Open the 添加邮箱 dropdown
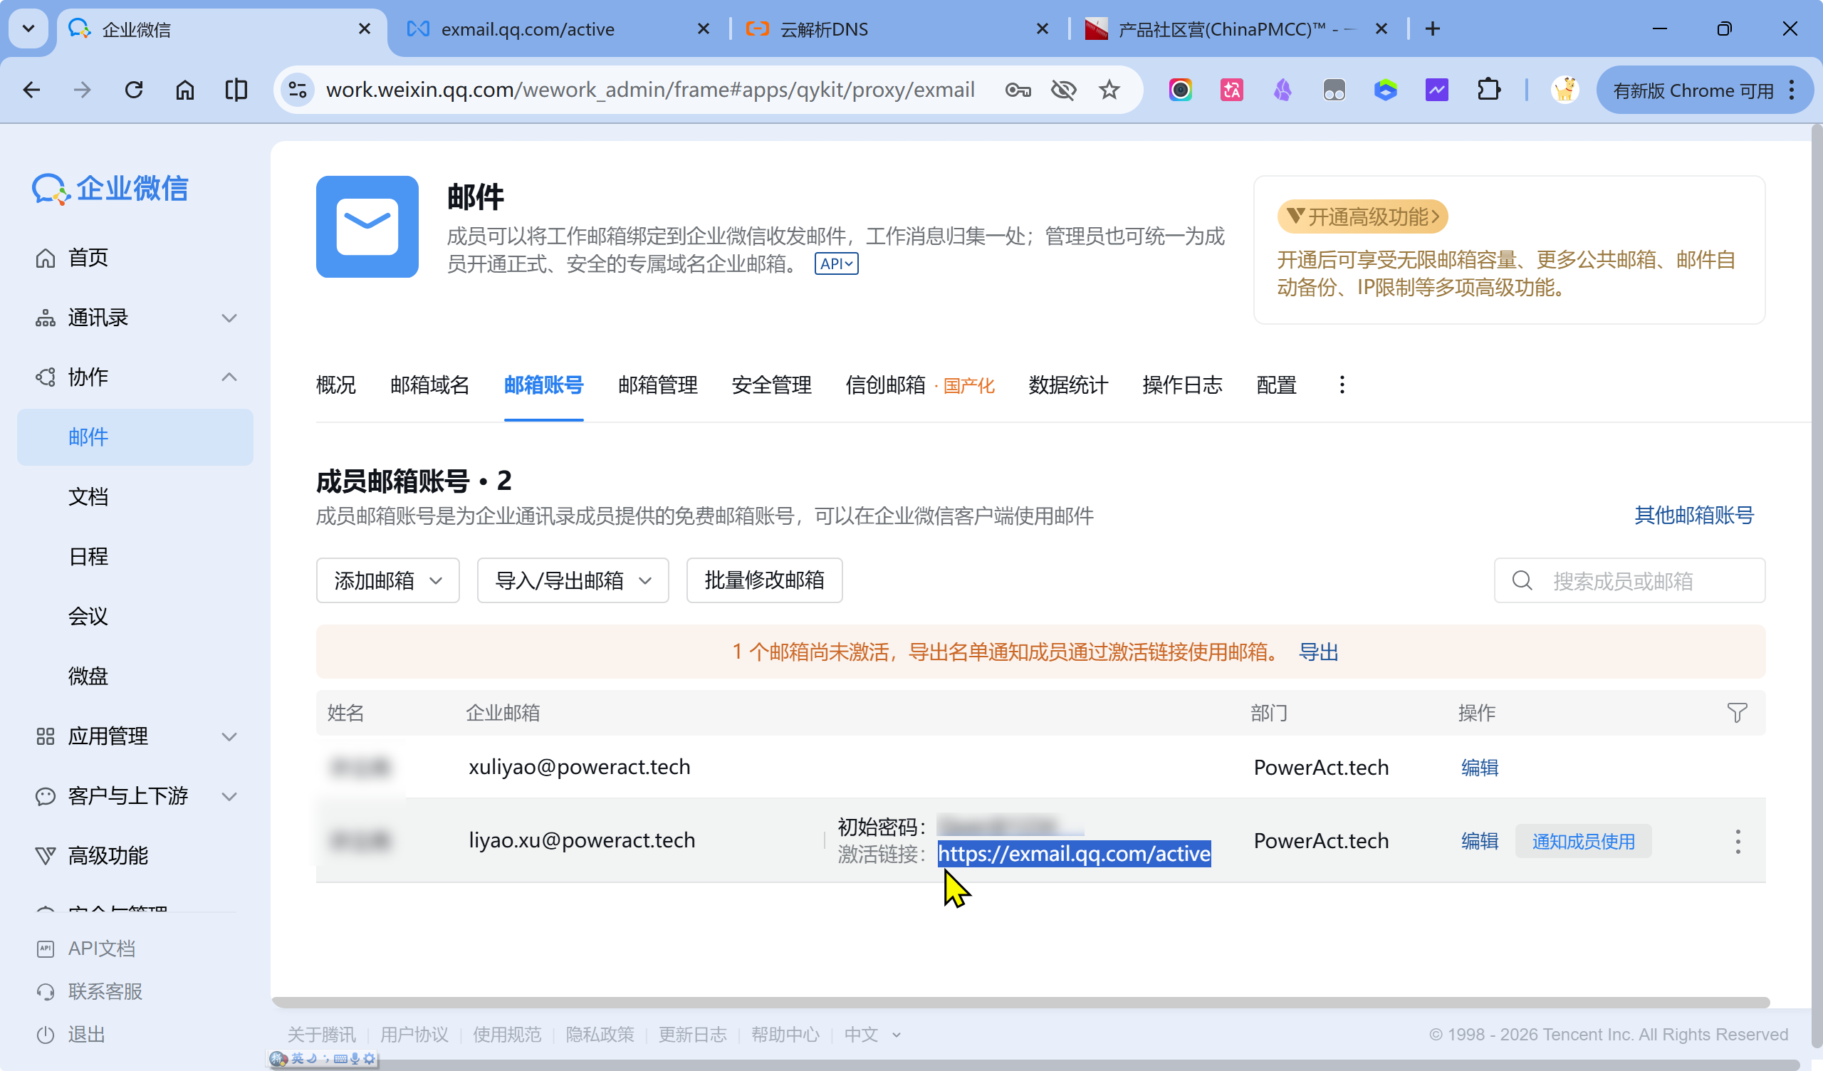This screenshot has height=1071, width=1823. tap(388, 580)
